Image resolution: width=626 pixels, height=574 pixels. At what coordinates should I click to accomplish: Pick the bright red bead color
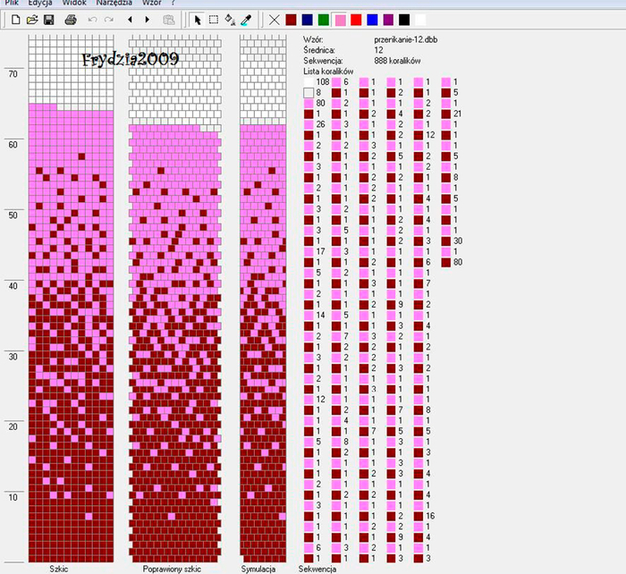356,20
